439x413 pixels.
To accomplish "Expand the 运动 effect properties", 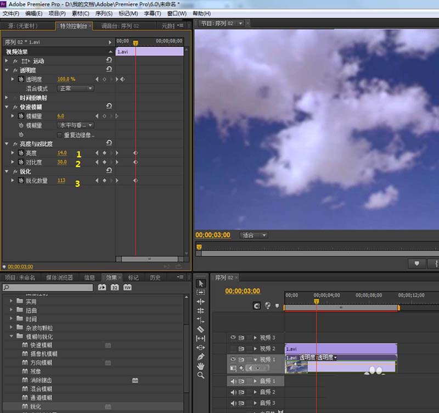I will [x=7, y=60].
